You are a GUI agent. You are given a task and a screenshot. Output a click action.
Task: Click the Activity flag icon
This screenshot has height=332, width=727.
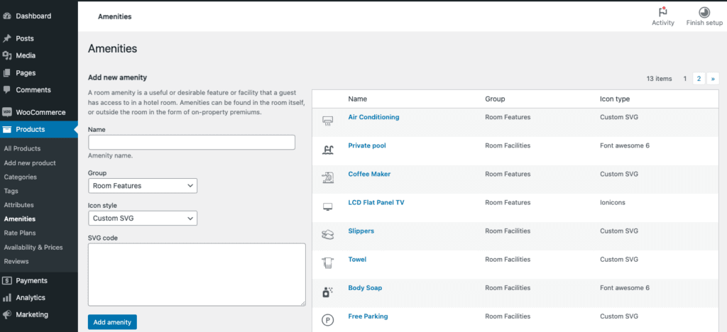tap(662, 12)
